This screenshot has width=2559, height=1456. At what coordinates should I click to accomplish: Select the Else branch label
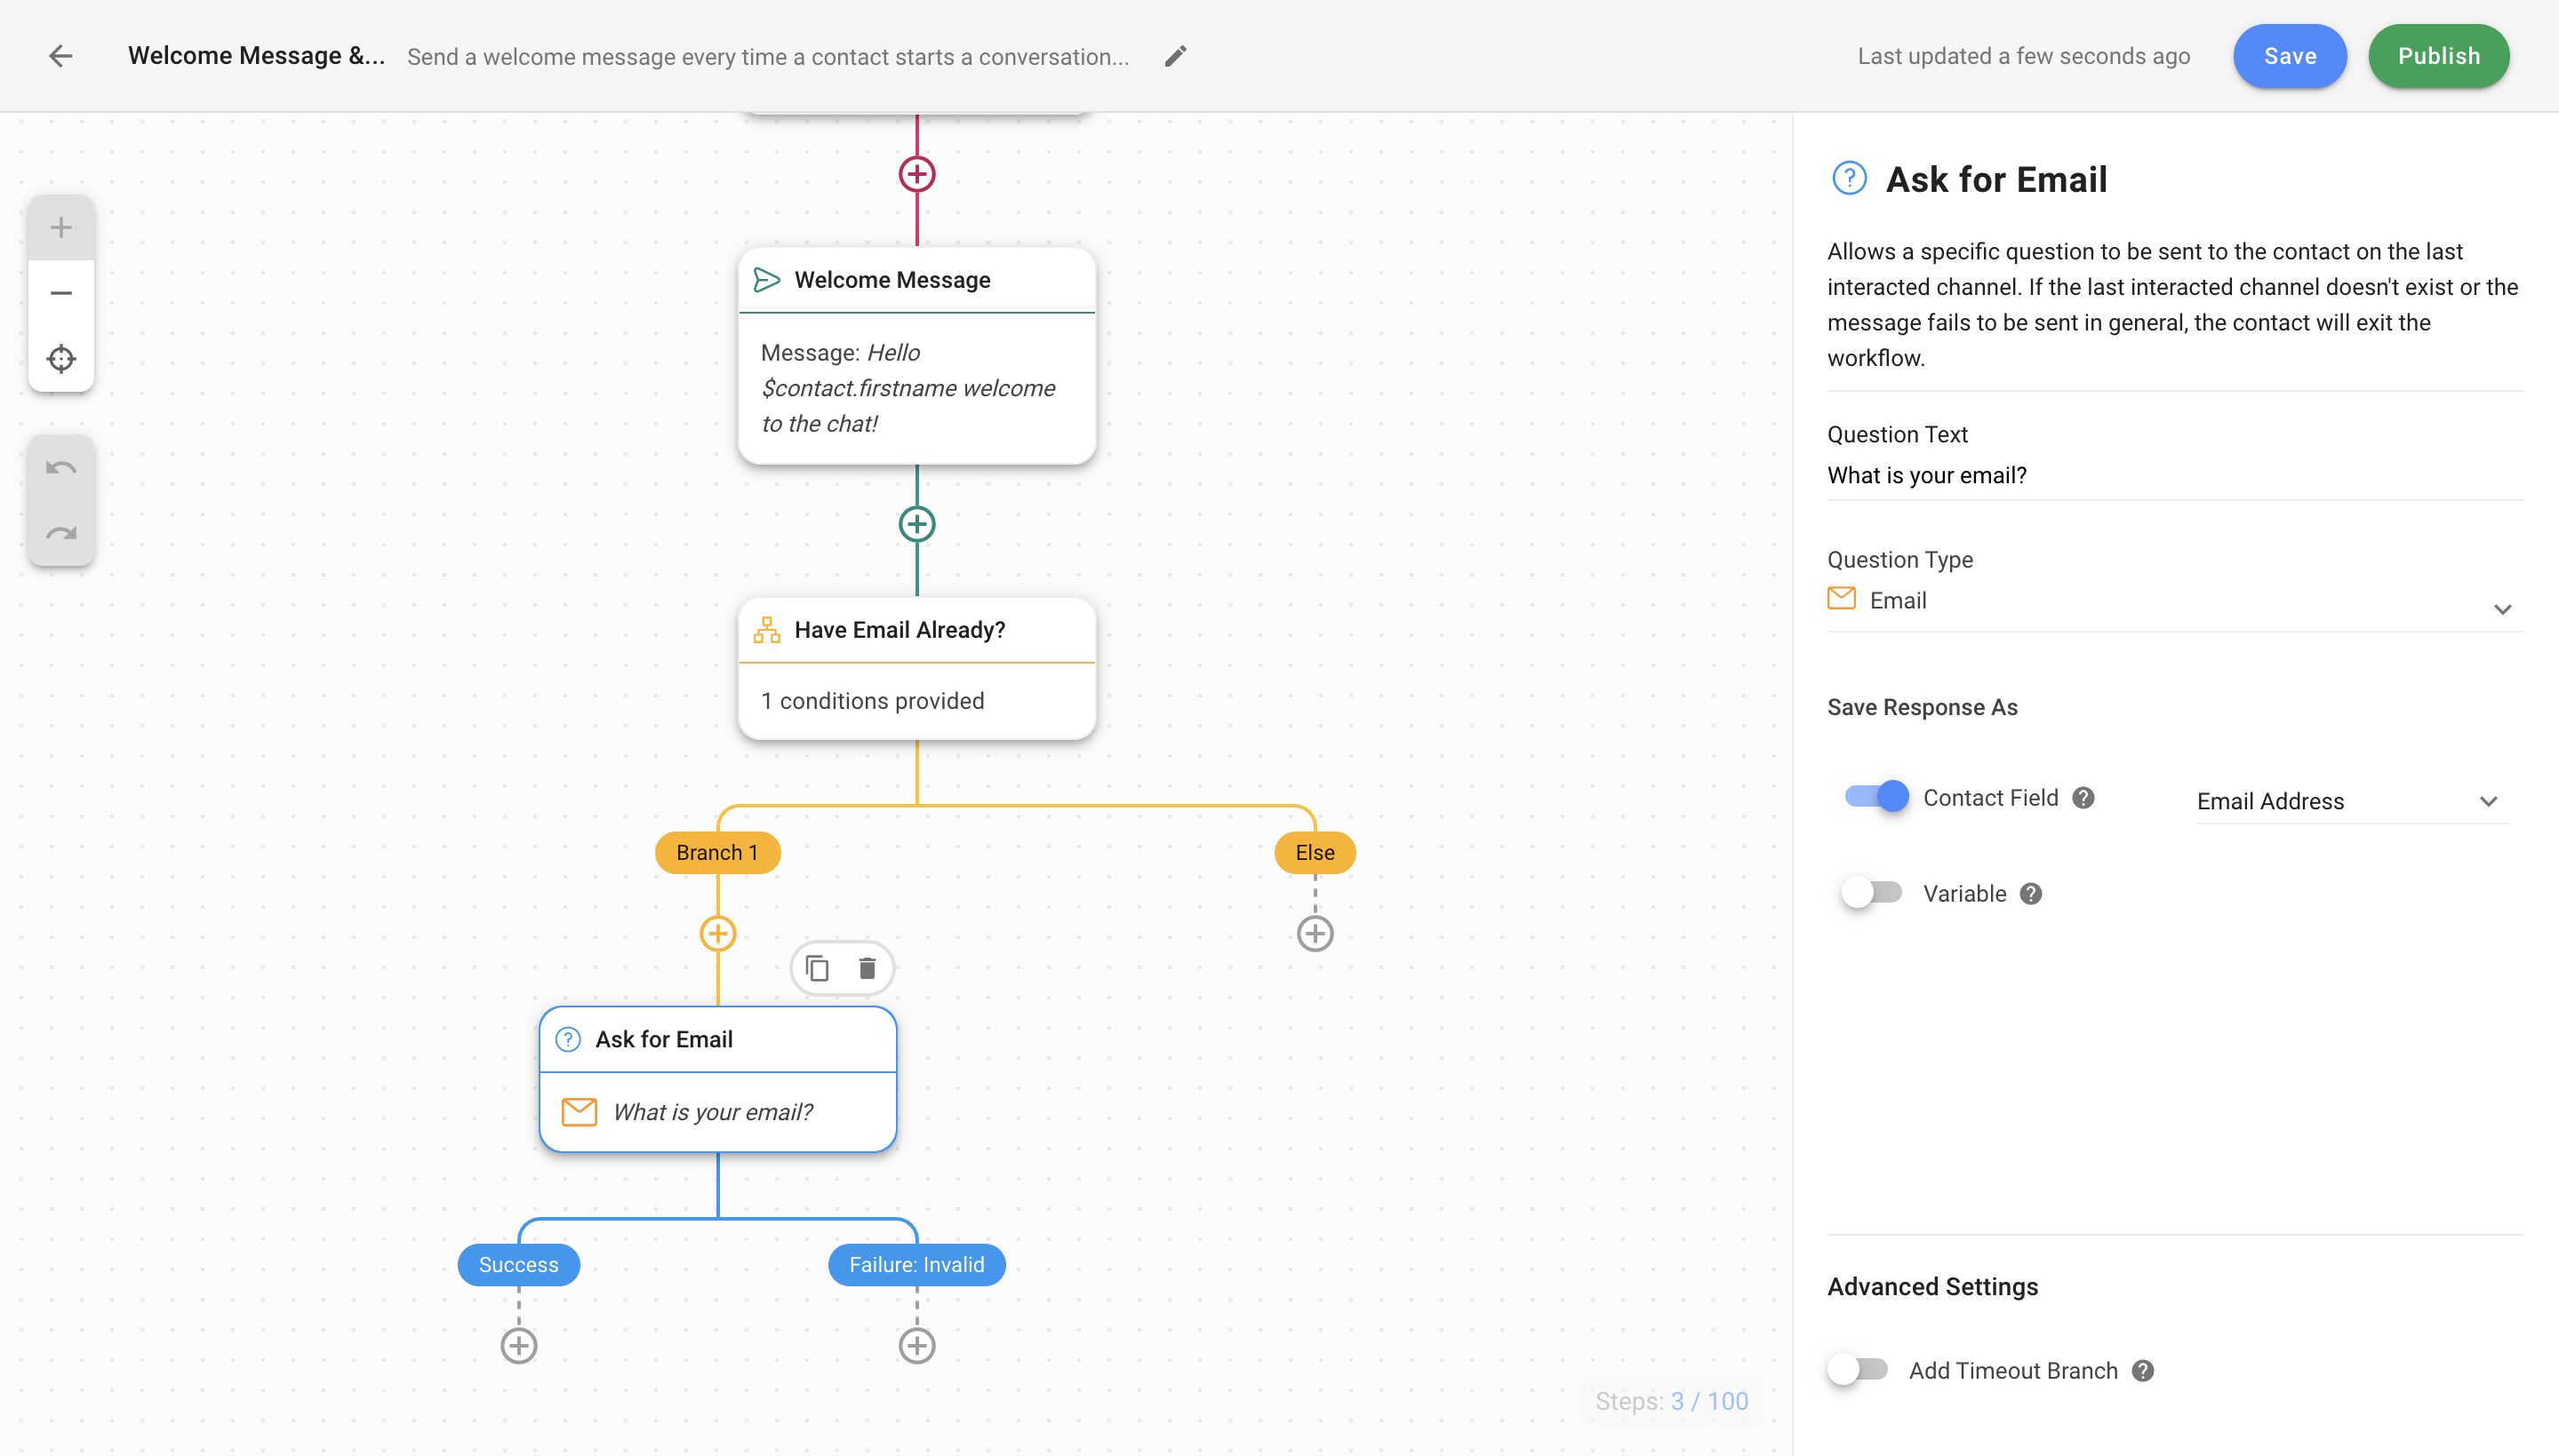(x=1315, y=853)
